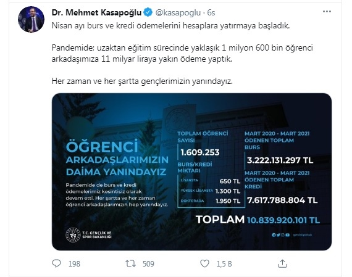This screenshot has height=277, width=352.
Task: Like the tweet with the heart icon
Action: pos(204,263)
